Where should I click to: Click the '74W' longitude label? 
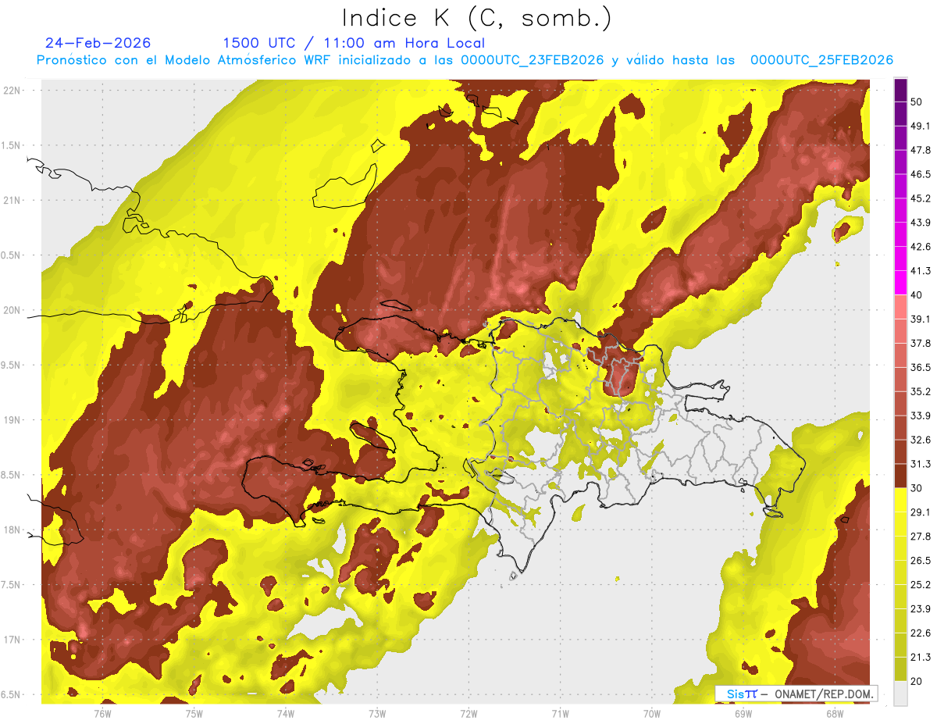[286, 714]
